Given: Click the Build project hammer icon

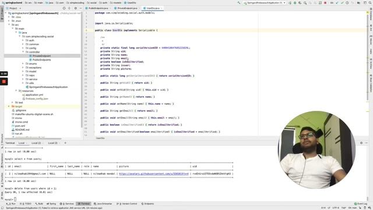Looking at the screenshot, I should point(239,3).
